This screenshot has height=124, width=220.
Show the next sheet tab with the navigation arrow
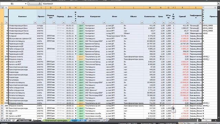7,121
